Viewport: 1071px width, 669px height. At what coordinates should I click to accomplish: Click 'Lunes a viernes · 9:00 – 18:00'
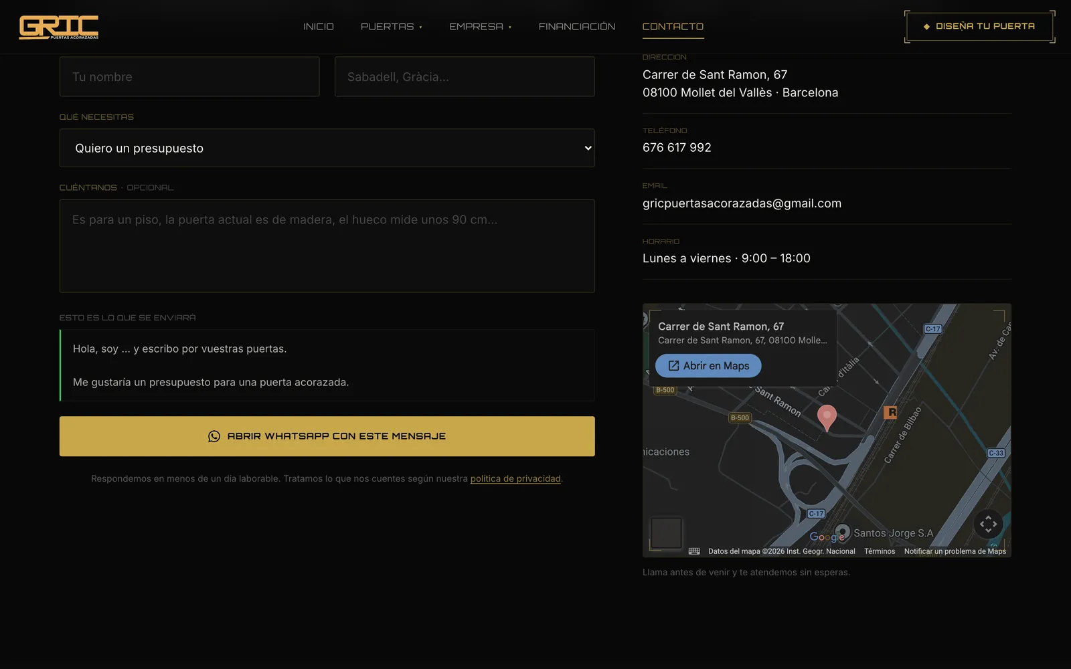click(726, 258)
